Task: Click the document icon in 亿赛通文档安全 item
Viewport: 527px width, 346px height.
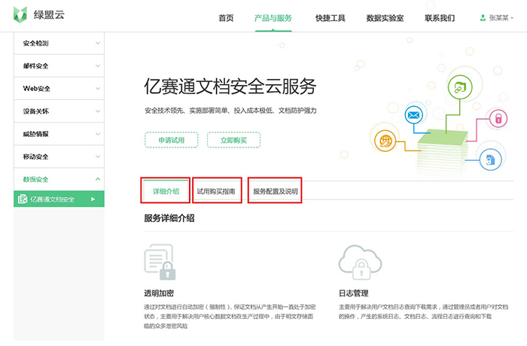Action: (23, 199)
